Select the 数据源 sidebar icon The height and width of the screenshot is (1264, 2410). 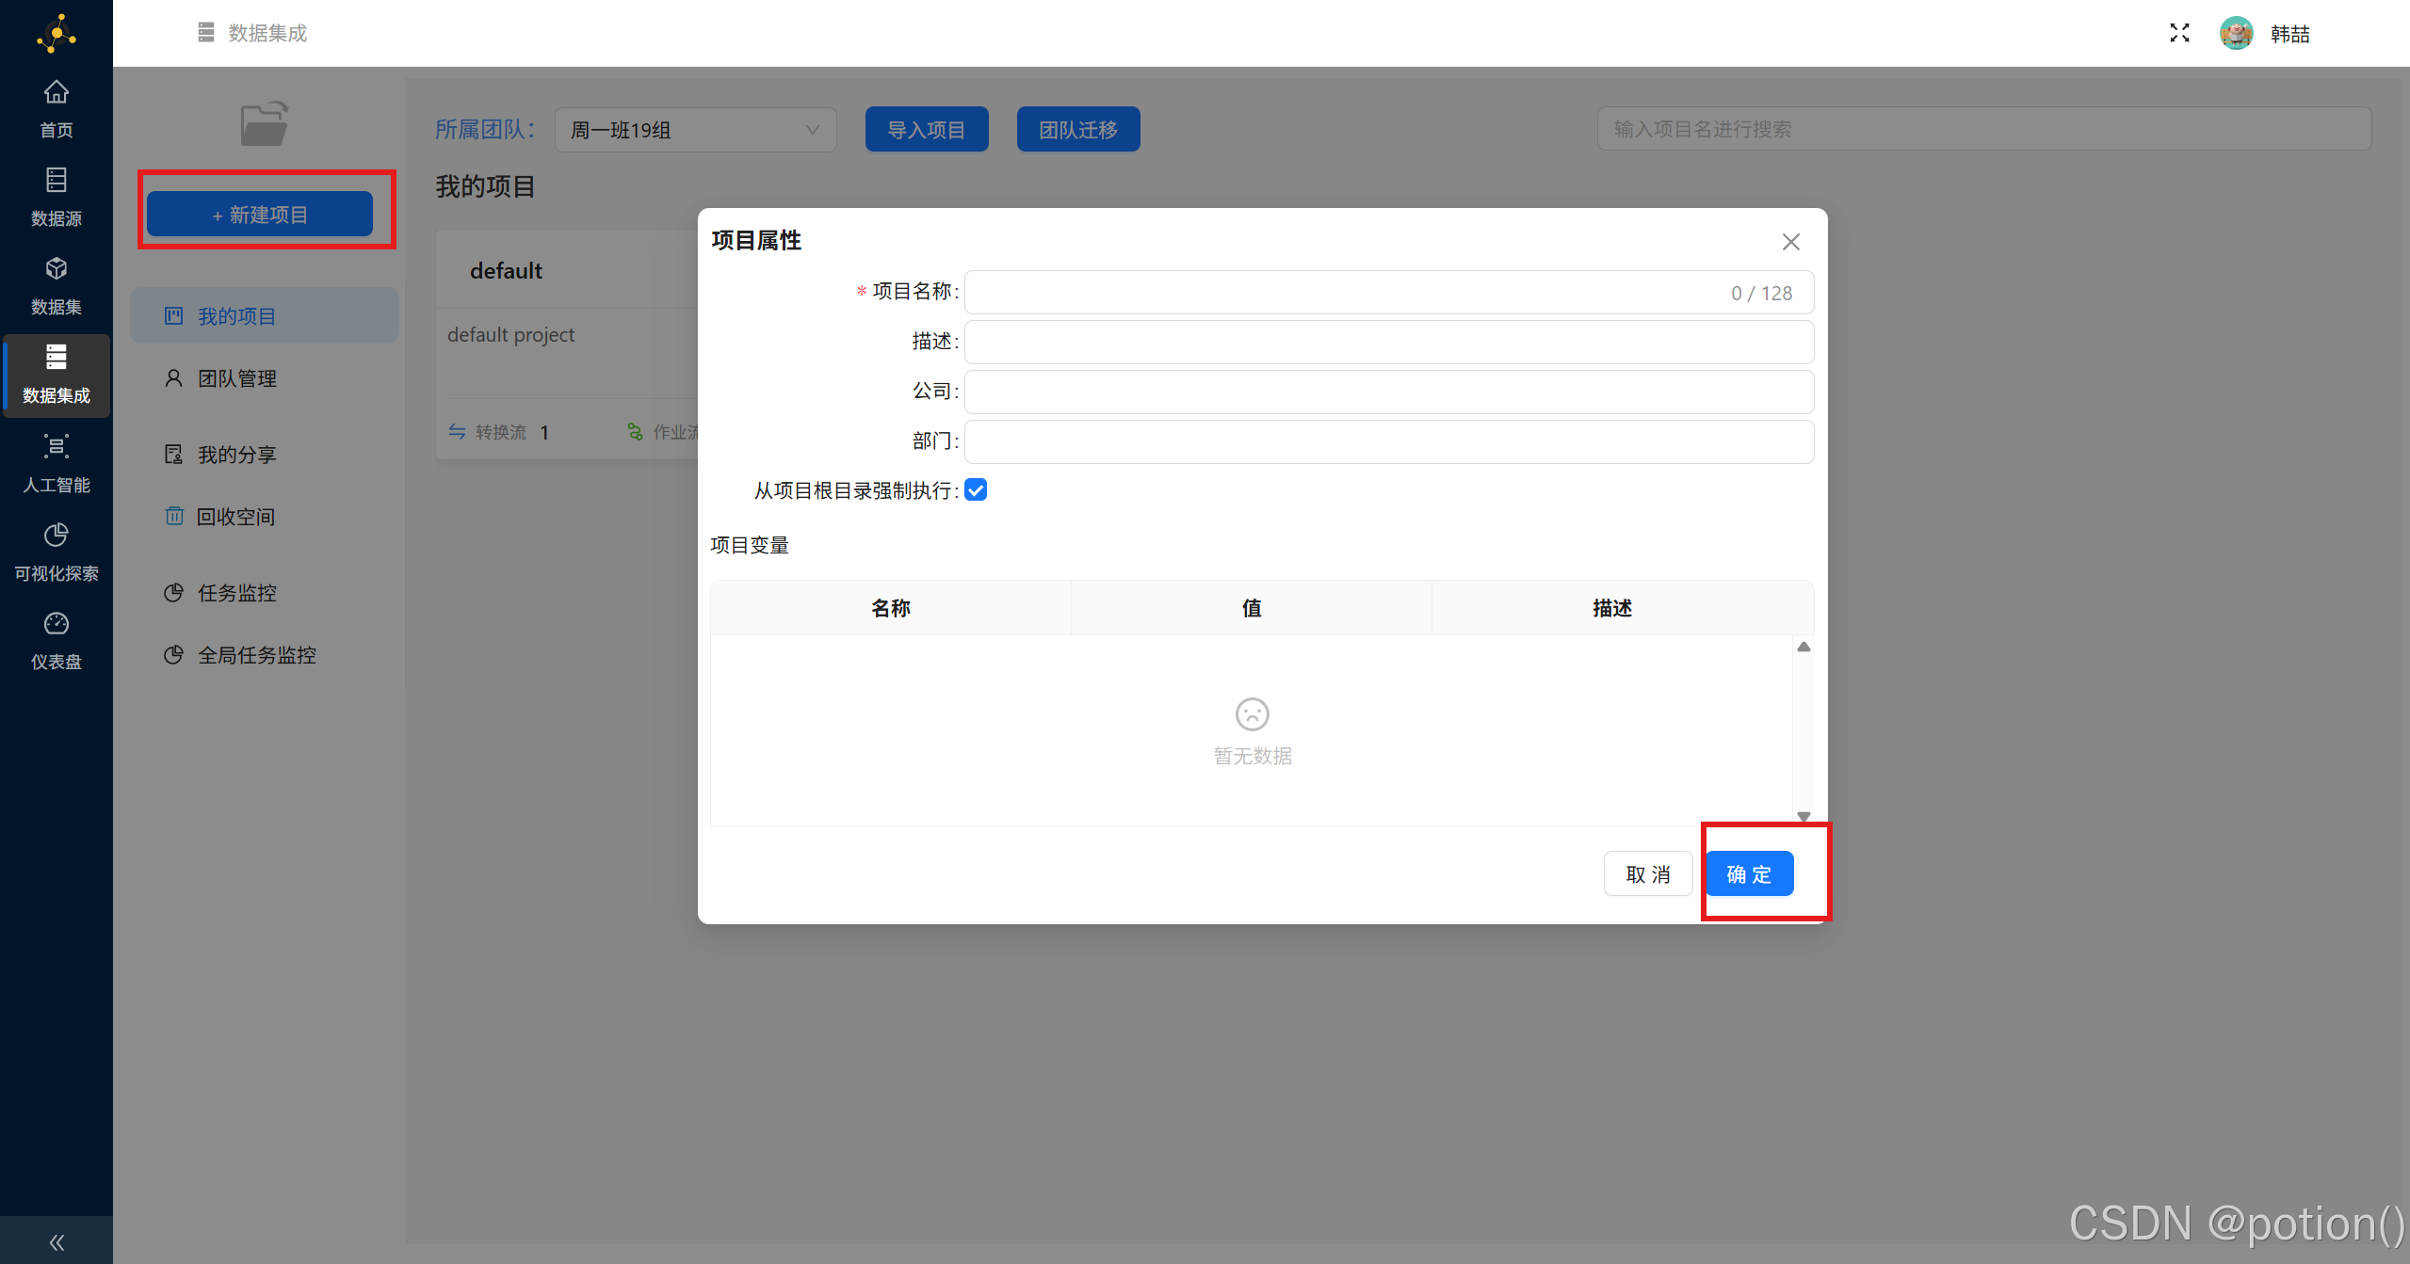coord(56,195)
